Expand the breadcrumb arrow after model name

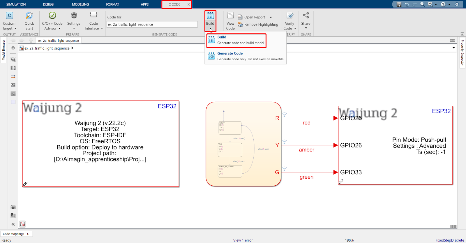(x=72, y=48)
